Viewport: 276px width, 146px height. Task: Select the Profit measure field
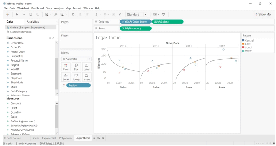[x=14, y=108]
